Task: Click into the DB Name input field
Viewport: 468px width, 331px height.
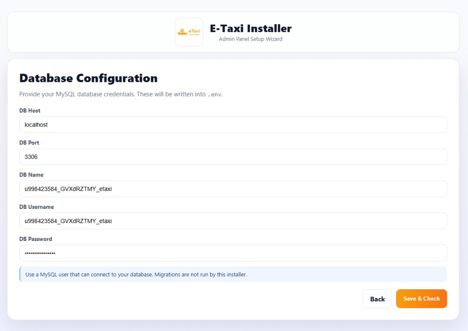Action: click(x=233, y=189)
